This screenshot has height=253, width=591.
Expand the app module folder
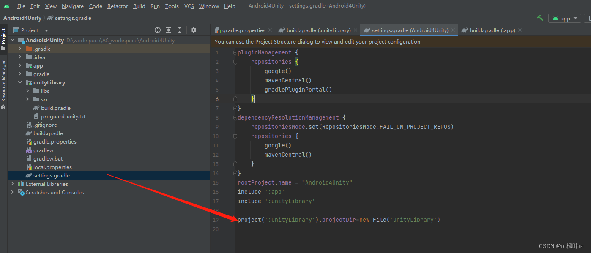[20, 65]
